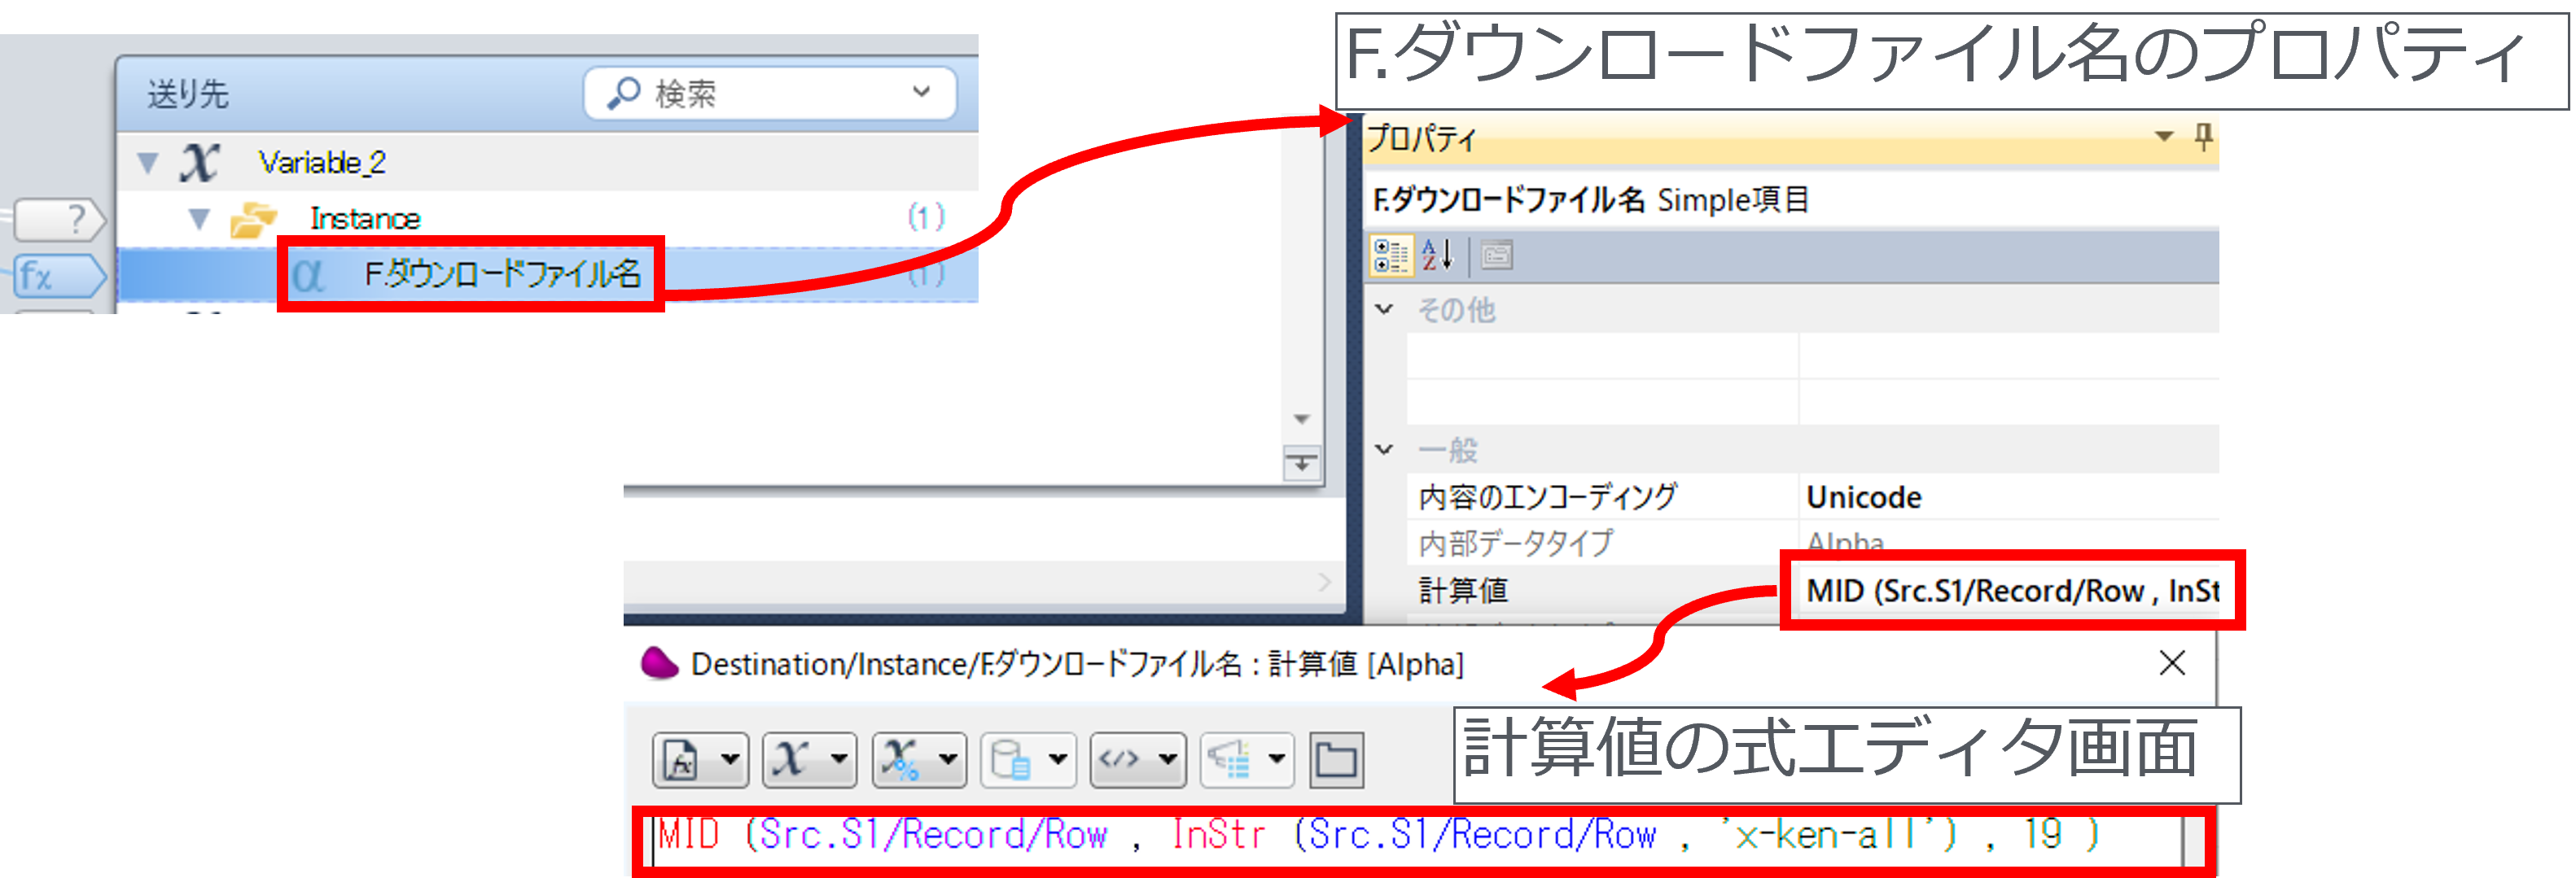Viewport: 2576px width, 878px height.
Task: Select the 内部データタイプ property
Action: click(x=1516, y=543)
